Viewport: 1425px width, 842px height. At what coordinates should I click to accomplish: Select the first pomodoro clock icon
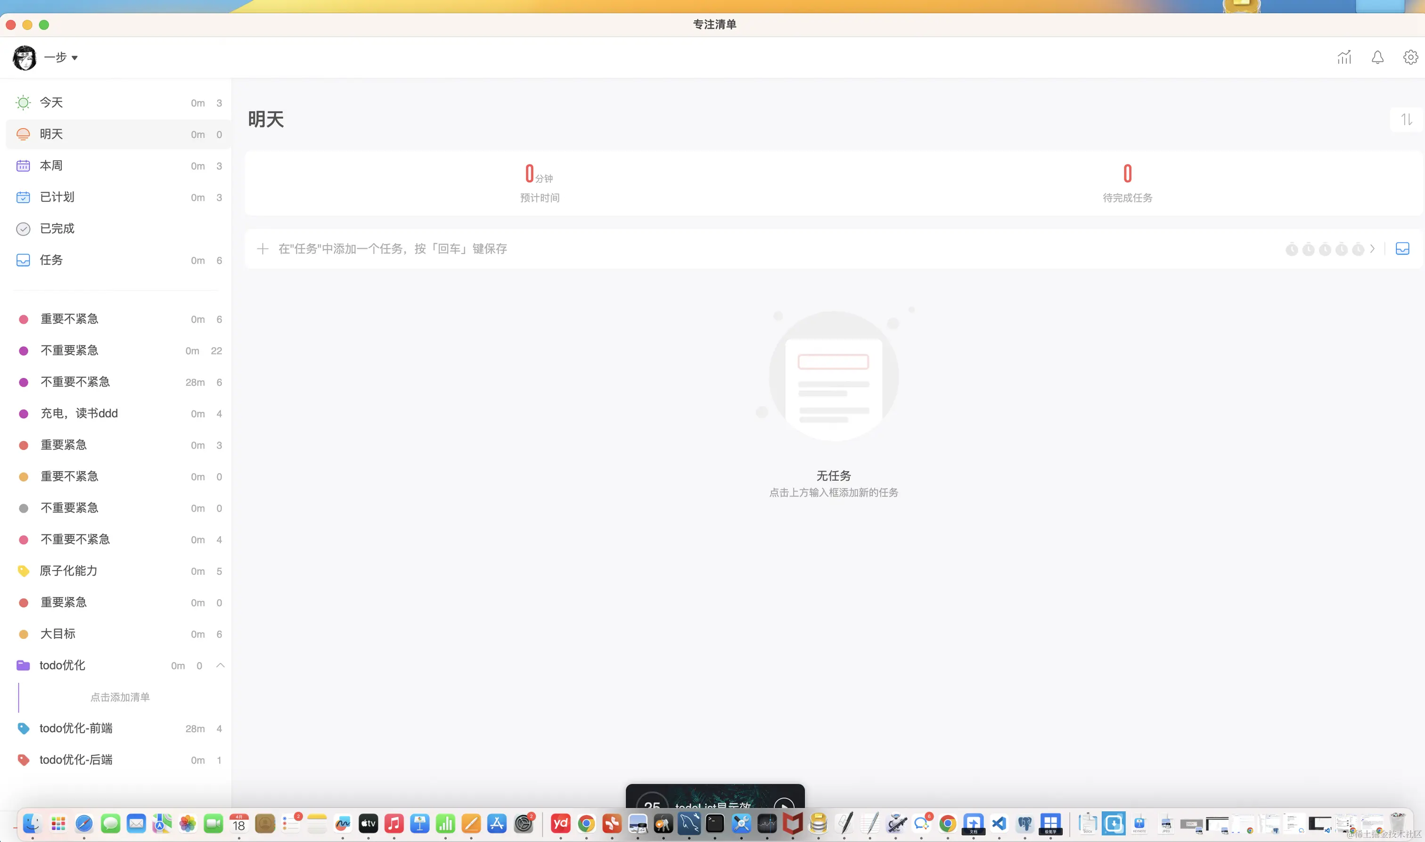[1292, 249]
